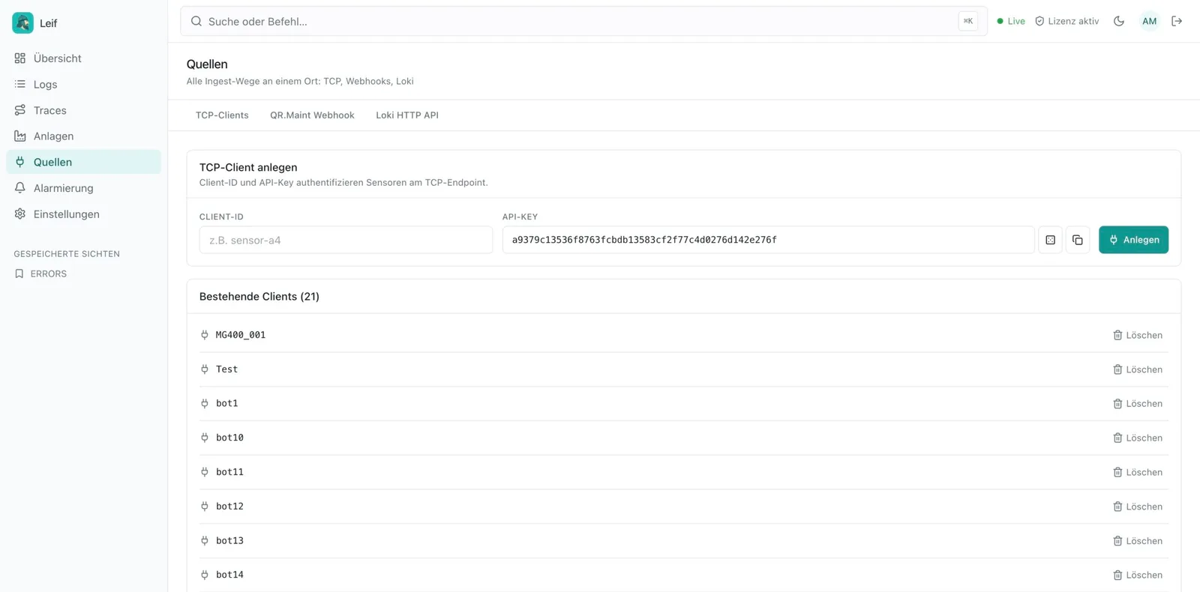Click the Bestehende Clients (21) heading
This screenshot has height=592, width=1200.
[x=259, y=297]
